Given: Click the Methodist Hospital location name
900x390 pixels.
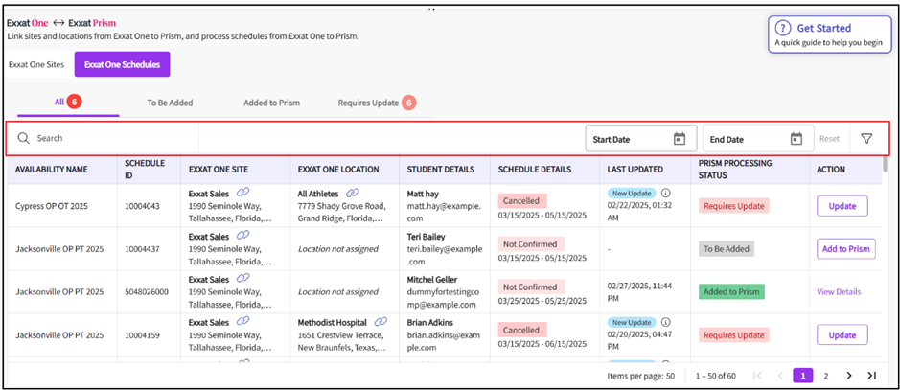Looking at the screenshot, I should 335,322.
